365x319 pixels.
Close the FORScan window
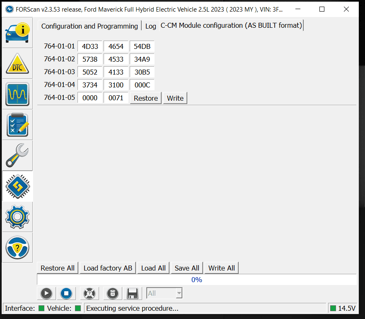[x=346, y=9]
